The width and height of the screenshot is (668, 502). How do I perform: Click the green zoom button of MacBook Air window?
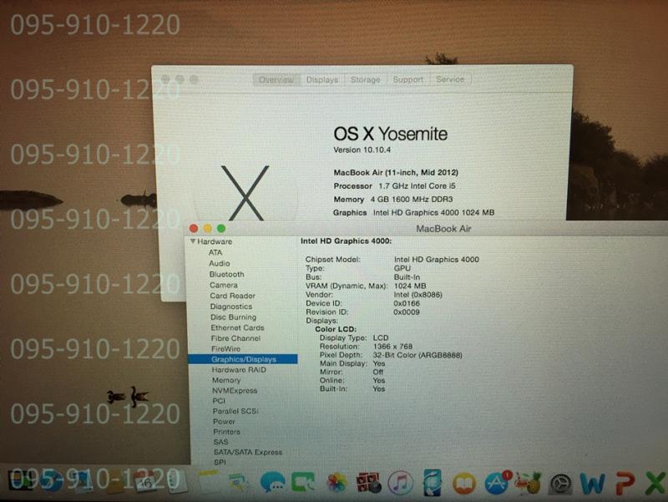(x=221, y=228)
